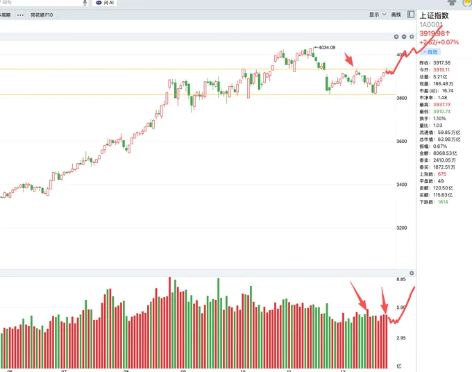Viewport: 472px width, 372px height.
Task: Click the +2.62/+0.07% change value
Action: tap(439, 42)
